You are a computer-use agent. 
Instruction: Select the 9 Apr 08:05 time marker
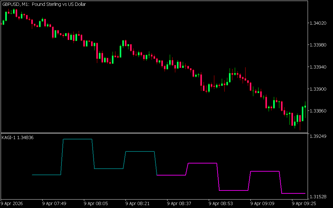coord(96,203)
